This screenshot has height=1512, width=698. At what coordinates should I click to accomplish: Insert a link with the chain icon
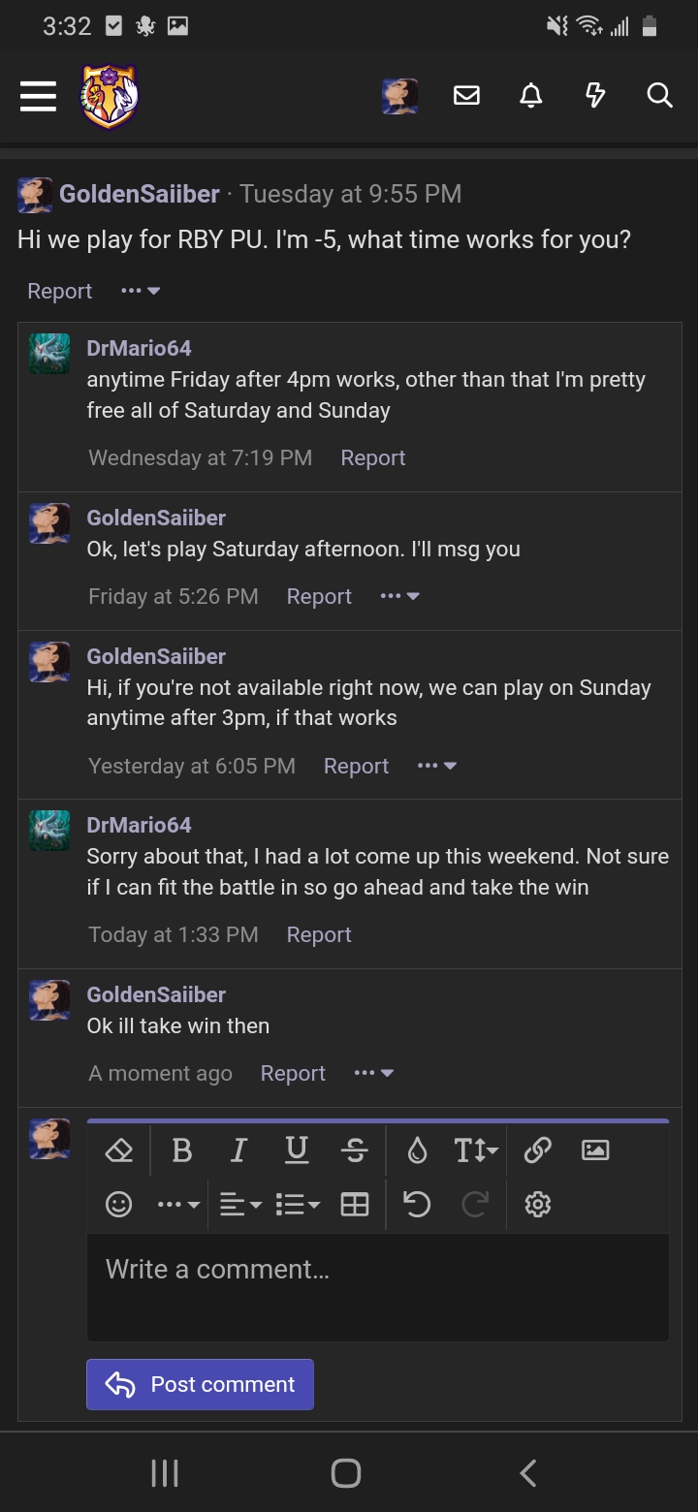(x=537, y=1150)
